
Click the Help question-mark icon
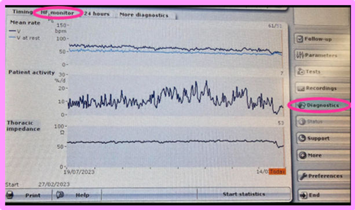[x=60, y=194]
